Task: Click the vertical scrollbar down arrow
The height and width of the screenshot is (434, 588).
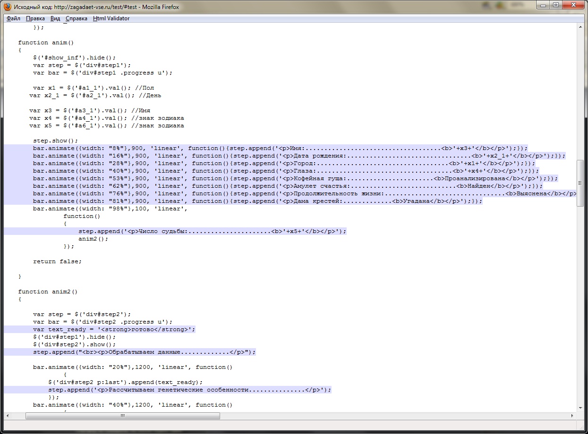Action: [x=580, y=408]
